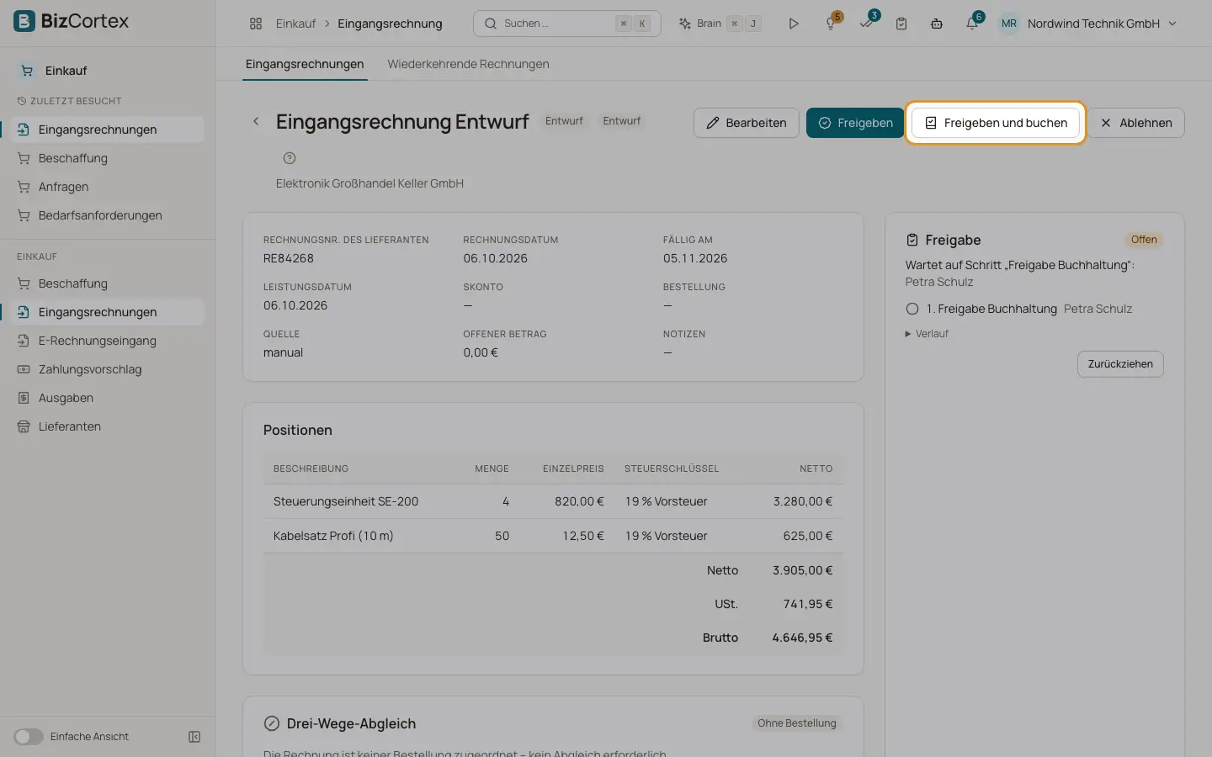Viewport: 1212px width, 757px height.
Task: Click the clipboard icon in top bar
Action: coord(901,24)
